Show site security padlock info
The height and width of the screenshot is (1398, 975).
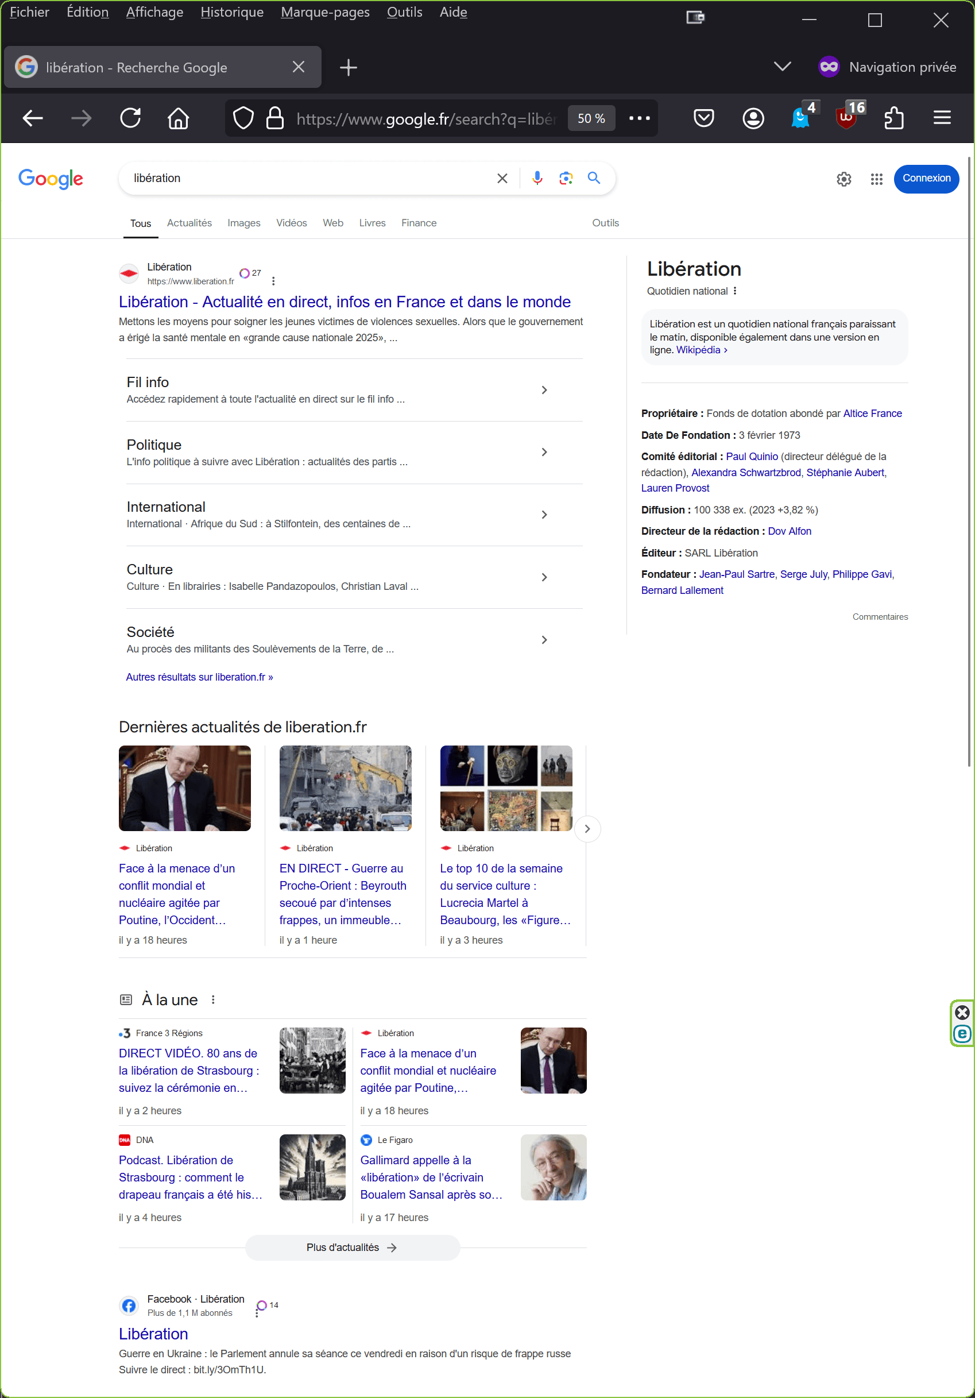(x=275, y=118)
